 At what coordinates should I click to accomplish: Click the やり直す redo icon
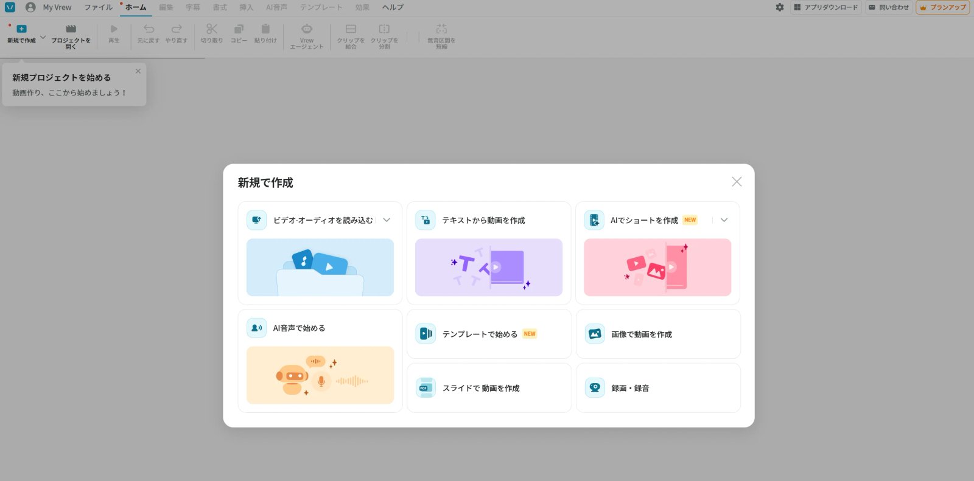(x=177, y=29)
